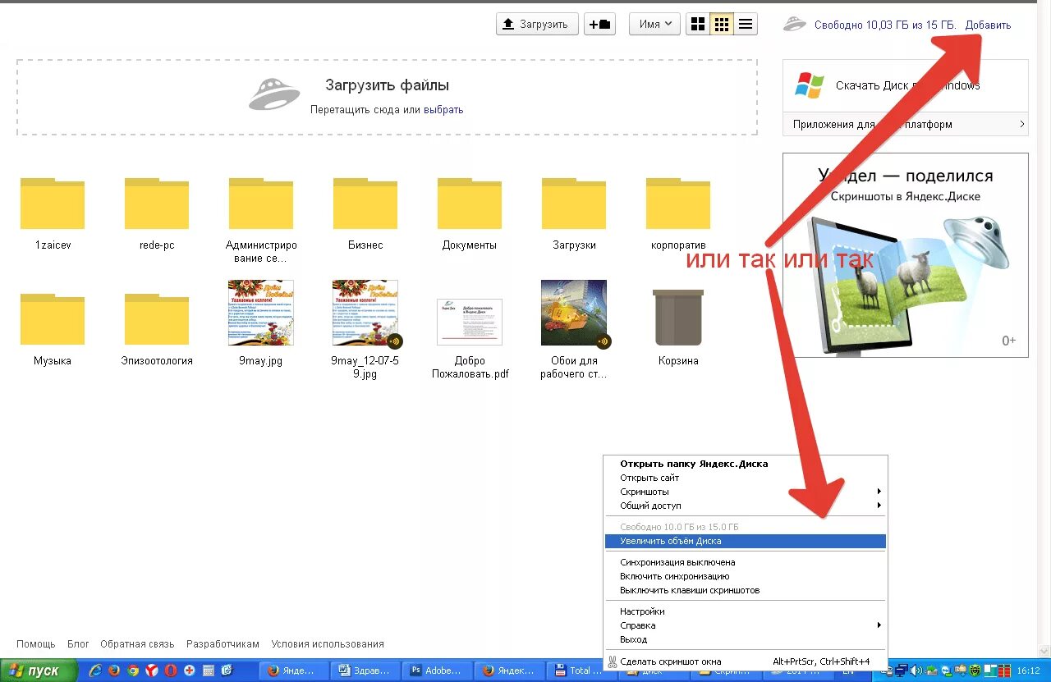Open the 9may.jpg image thumbnail

[x=261, y=313]
